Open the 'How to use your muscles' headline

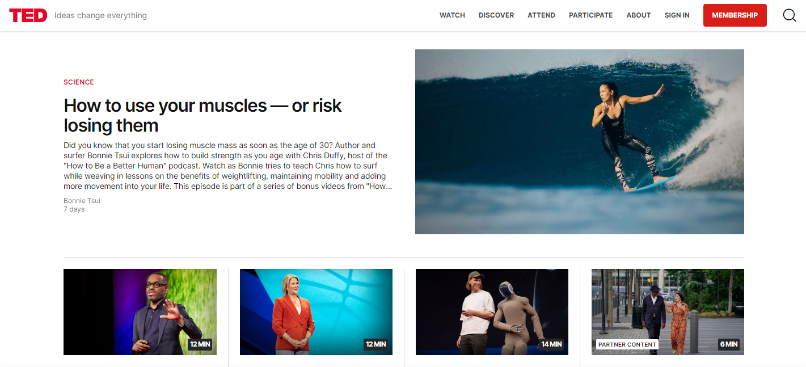(x=202, y=115)
